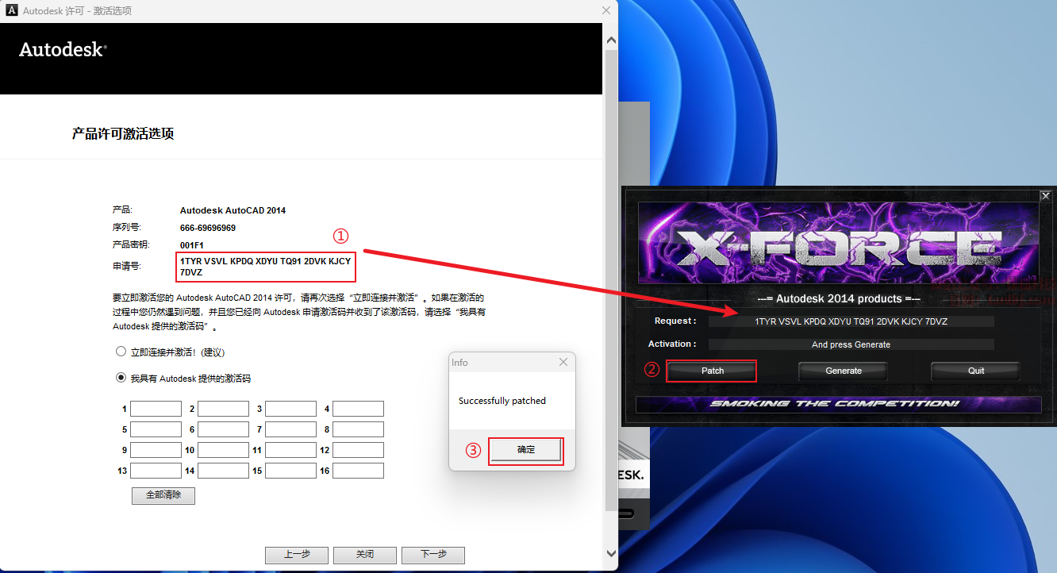Close the Info dialog with its X
The width and height of the screenshot is (1057, 573).
coord(563,362)
